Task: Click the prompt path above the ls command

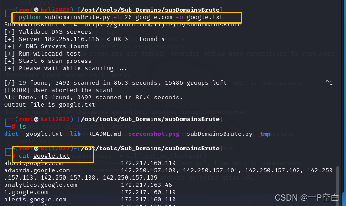Action: click(x=150, y=119)
